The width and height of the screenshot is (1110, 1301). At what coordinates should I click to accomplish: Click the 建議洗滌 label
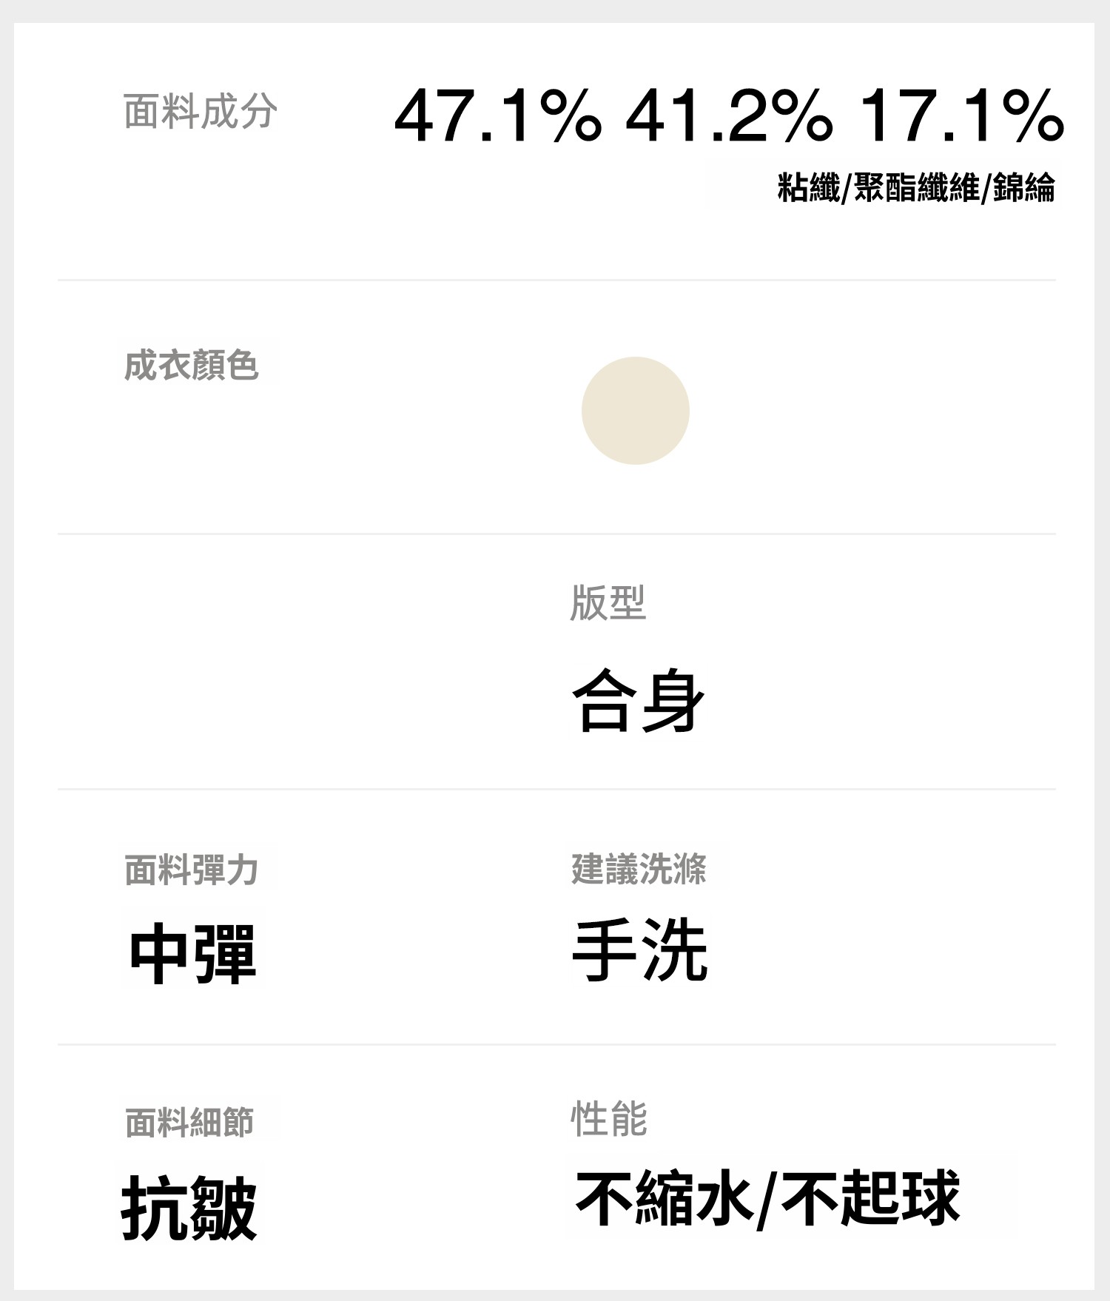coord(639,868)
